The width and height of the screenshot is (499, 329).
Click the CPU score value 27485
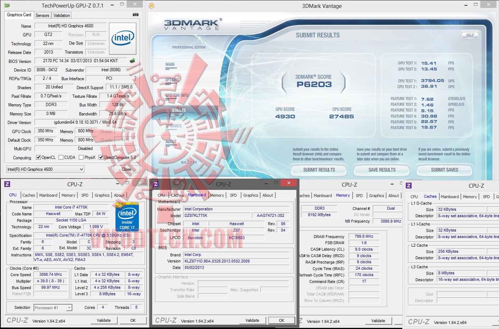coord(341,116)
